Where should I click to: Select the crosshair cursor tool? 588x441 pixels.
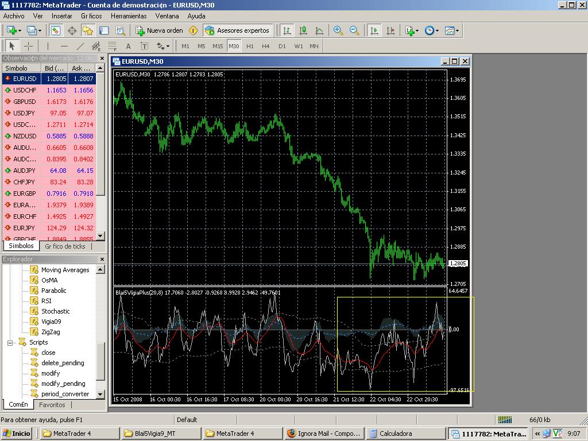tap(28, 46)
